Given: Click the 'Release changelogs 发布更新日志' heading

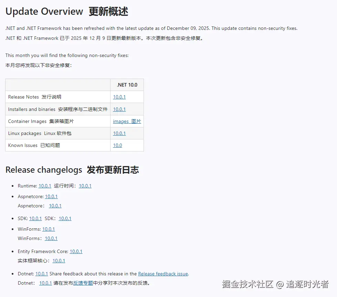Looking at the screenshot, I should tap(72, 170).
